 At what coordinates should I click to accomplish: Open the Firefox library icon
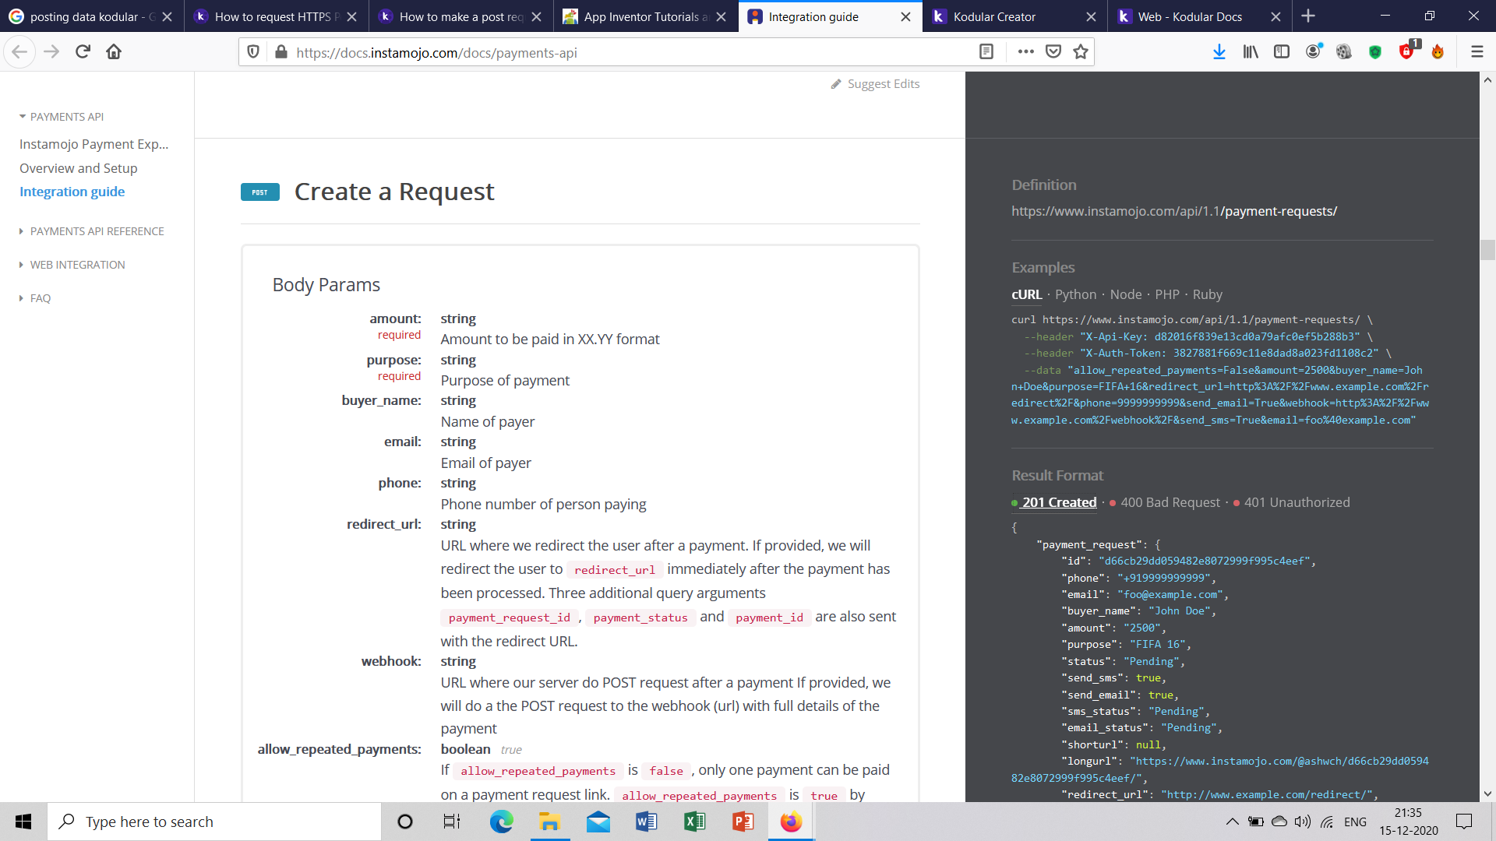point(1250,52)
